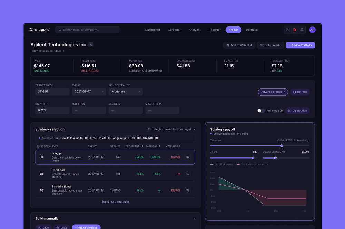Click the search magnifier icon

point(60,30)
